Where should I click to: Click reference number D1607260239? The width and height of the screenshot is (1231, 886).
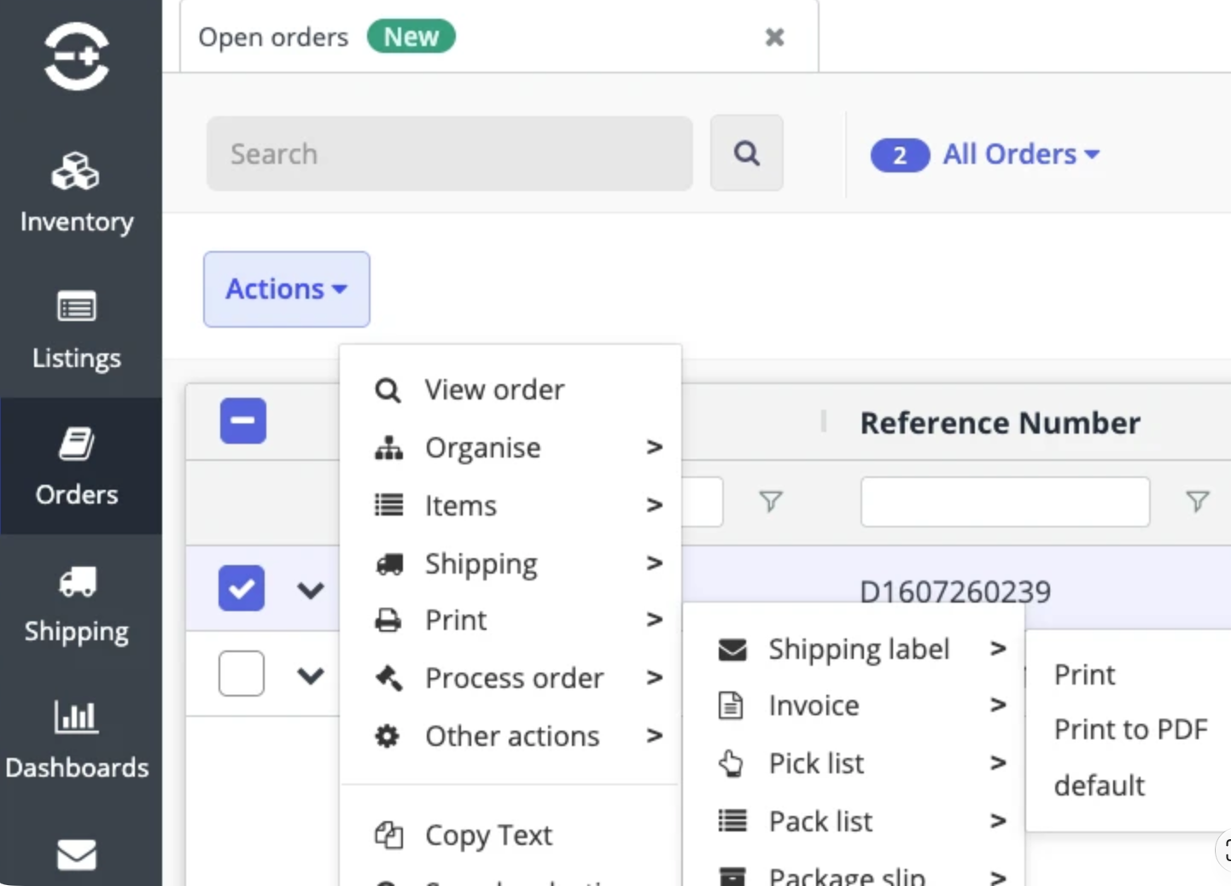point(955,590)
